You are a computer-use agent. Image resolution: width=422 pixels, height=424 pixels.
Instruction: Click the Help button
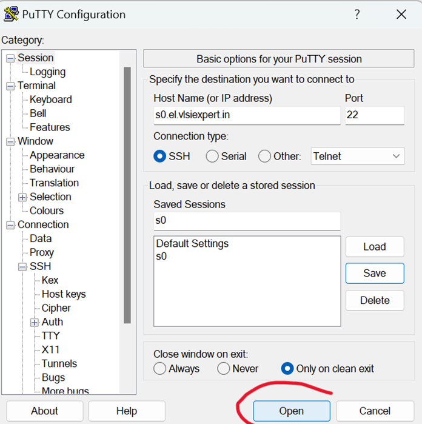pos(127,411)
